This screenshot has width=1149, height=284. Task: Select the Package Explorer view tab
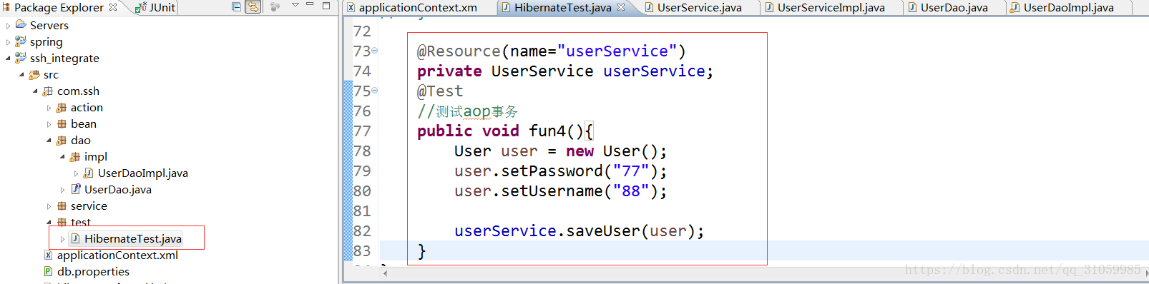pyautogui.click(x=59, y=7)
